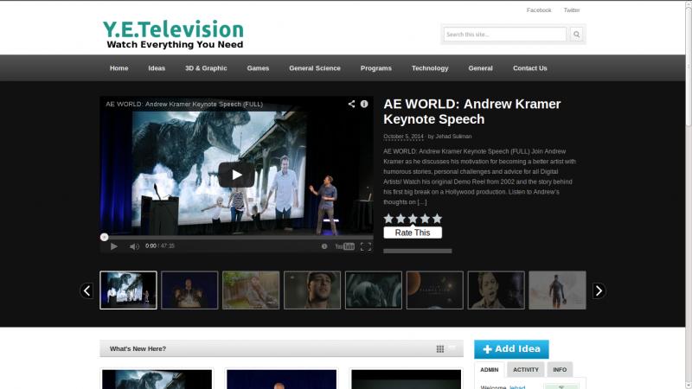Click the gray bar under Rate This
This screenshot has width=692, height=389.
[418, 251]
